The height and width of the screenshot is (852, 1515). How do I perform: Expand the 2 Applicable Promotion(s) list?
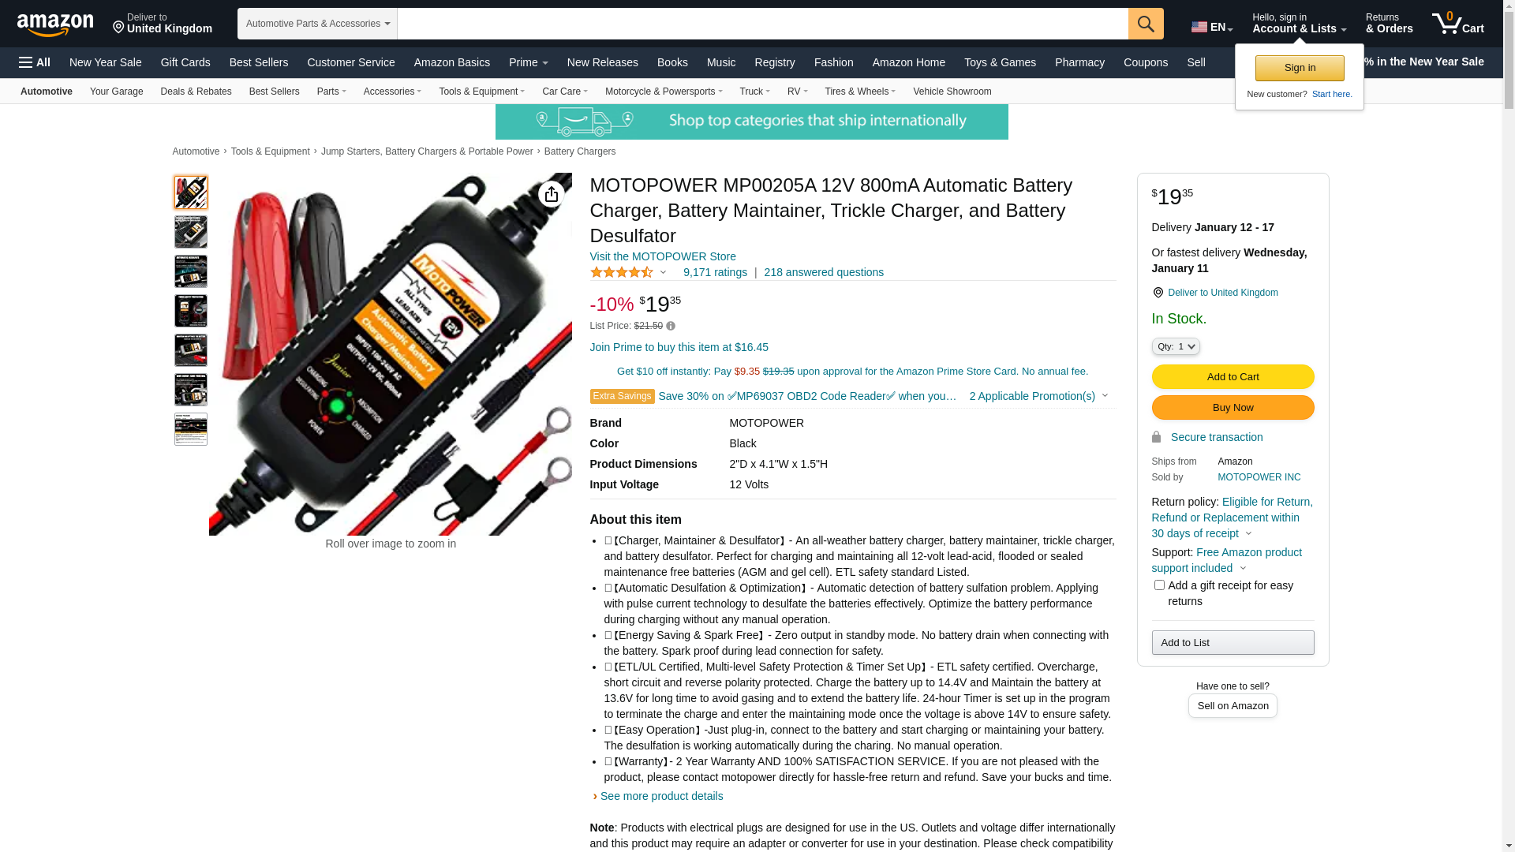pyautogui.click(x=1038, y=396)
